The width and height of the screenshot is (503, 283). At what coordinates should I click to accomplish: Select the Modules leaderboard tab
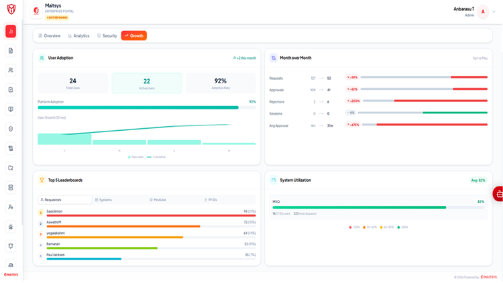pos(158,200)
